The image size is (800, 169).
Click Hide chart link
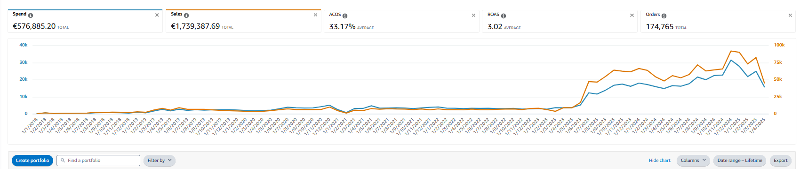[x=660, y=161]
